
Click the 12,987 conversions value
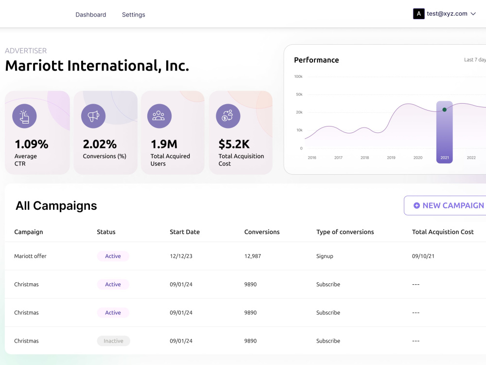(x=253, y=256)
